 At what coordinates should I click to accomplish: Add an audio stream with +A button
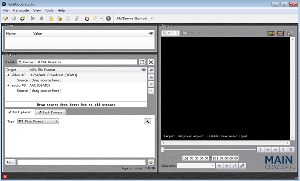point(151,77)
